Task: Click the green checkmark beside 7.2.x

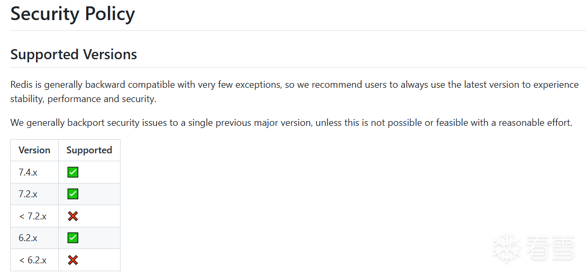Action: pyautogui.click(x=73, y=194)
